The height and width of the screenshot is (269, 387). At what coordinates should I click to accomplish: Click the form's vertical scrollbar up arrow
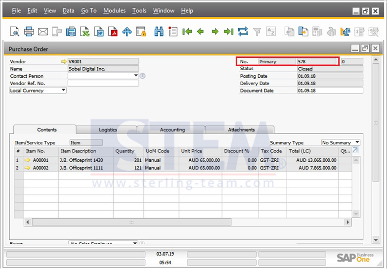click(376, 59)
